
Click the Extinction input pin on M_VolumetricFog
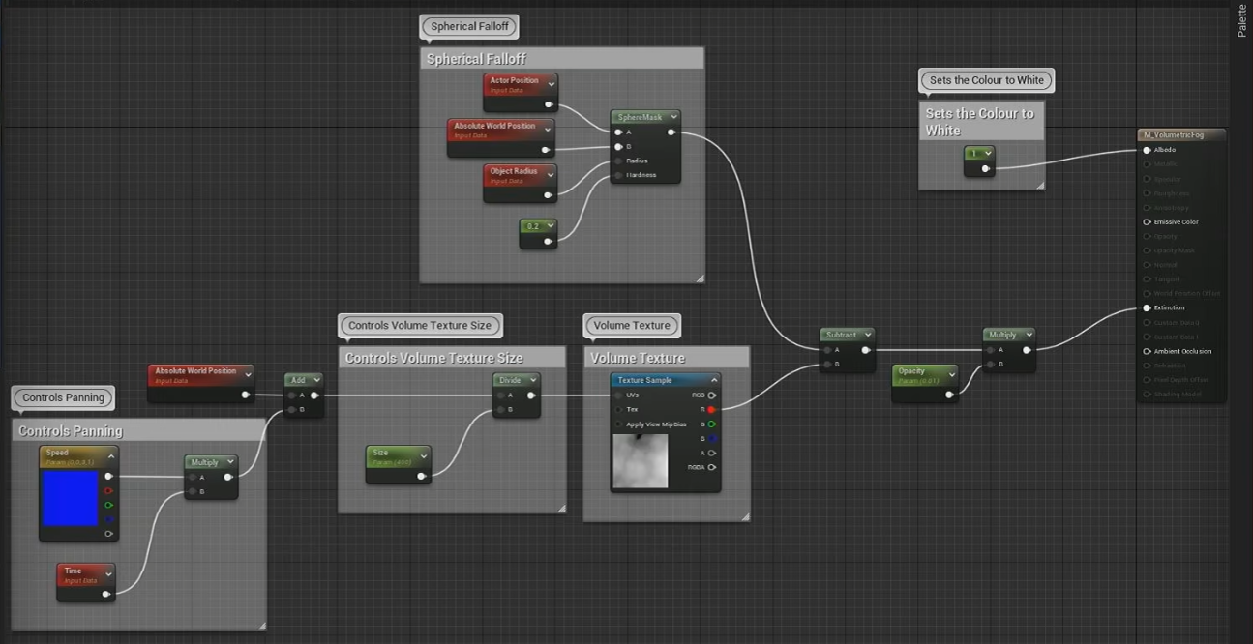1147,308
